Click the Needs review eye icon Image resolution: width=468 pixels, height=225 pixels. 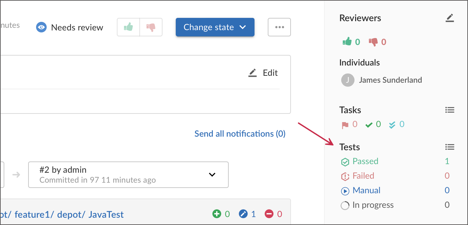[x=41, y=27]
